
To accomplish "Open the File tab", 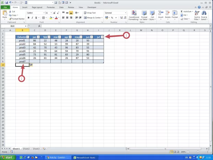I will click(x=5, y=7).
